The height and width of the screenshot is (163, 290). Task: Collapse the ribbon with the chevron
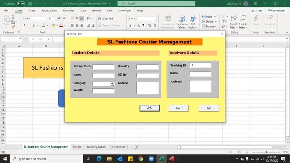[x=287, y=32]
